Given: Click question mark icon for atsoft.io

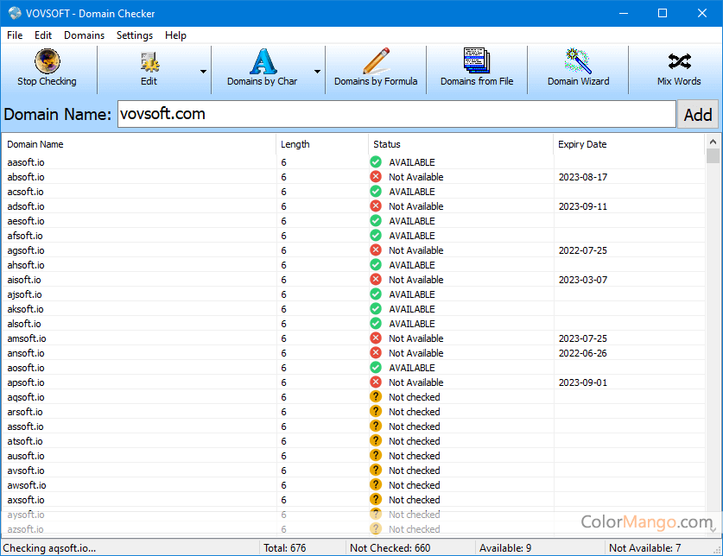Looking at the screenshot, I should coord(376,441).
